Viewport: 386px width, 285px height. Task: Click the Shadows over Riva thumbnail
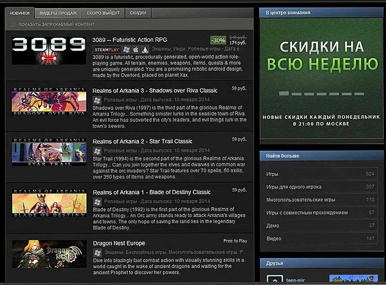click(x=49, y=102)
